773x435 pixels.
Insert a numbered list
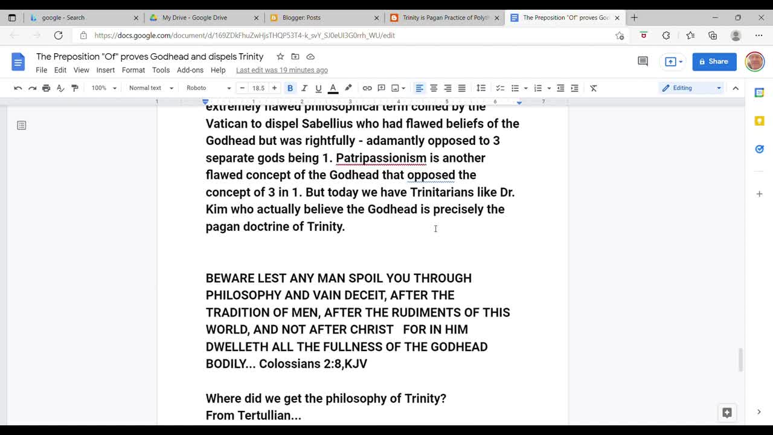(x=538, y=88)
